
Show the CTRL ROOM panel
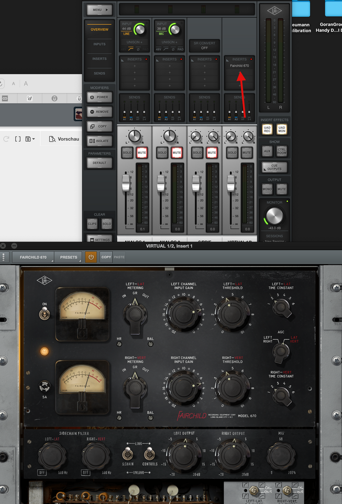(x=282, y=151)
